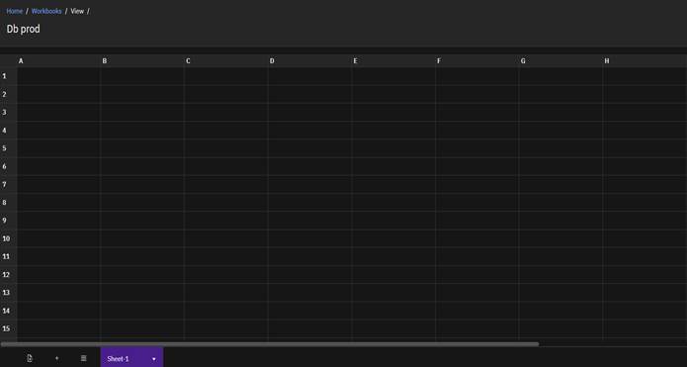Select column D header
Viewport: 687px width, 367px height.
click(x=309, y=61)
